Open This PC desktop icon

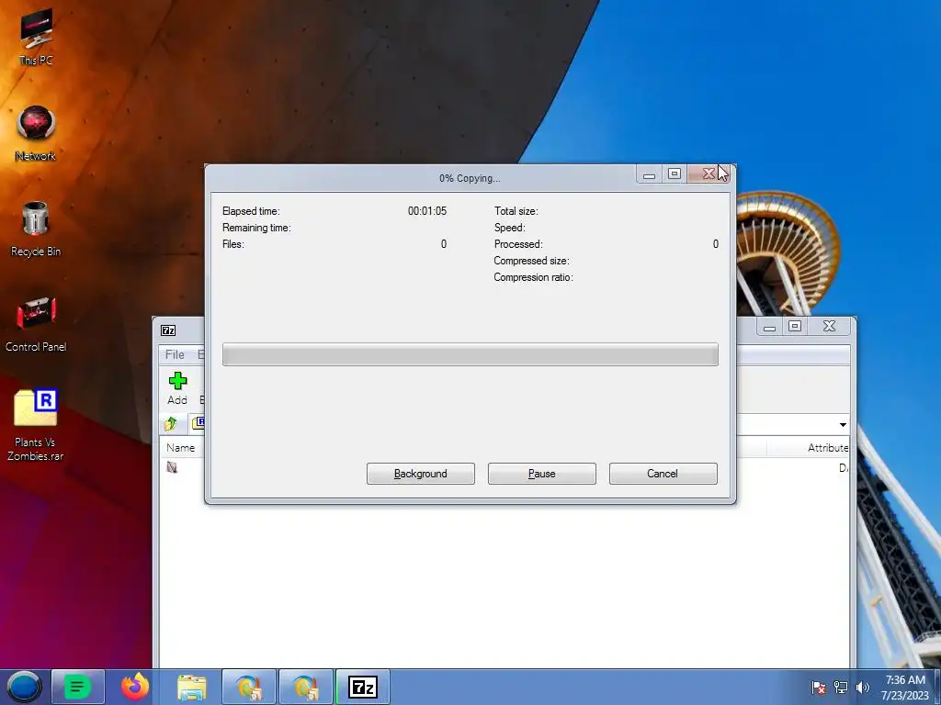(36, 37)
